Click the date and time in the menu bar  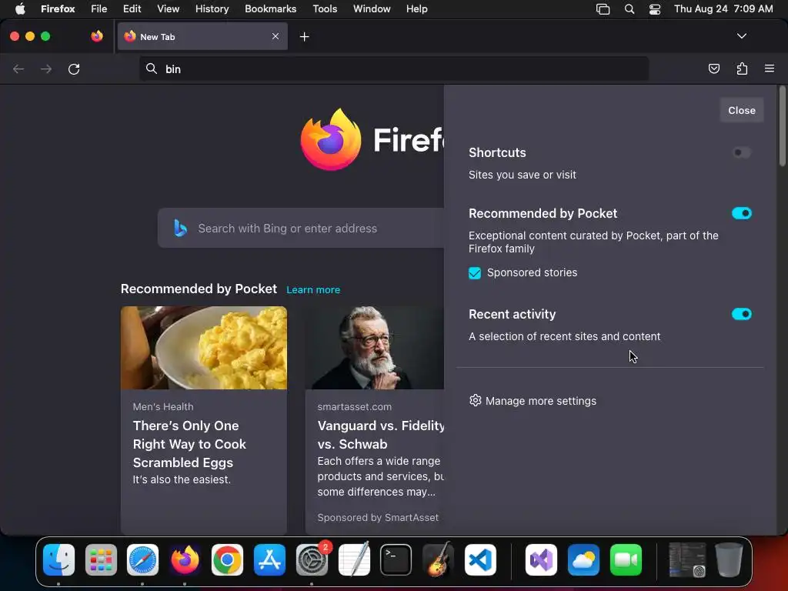point(723,8)
